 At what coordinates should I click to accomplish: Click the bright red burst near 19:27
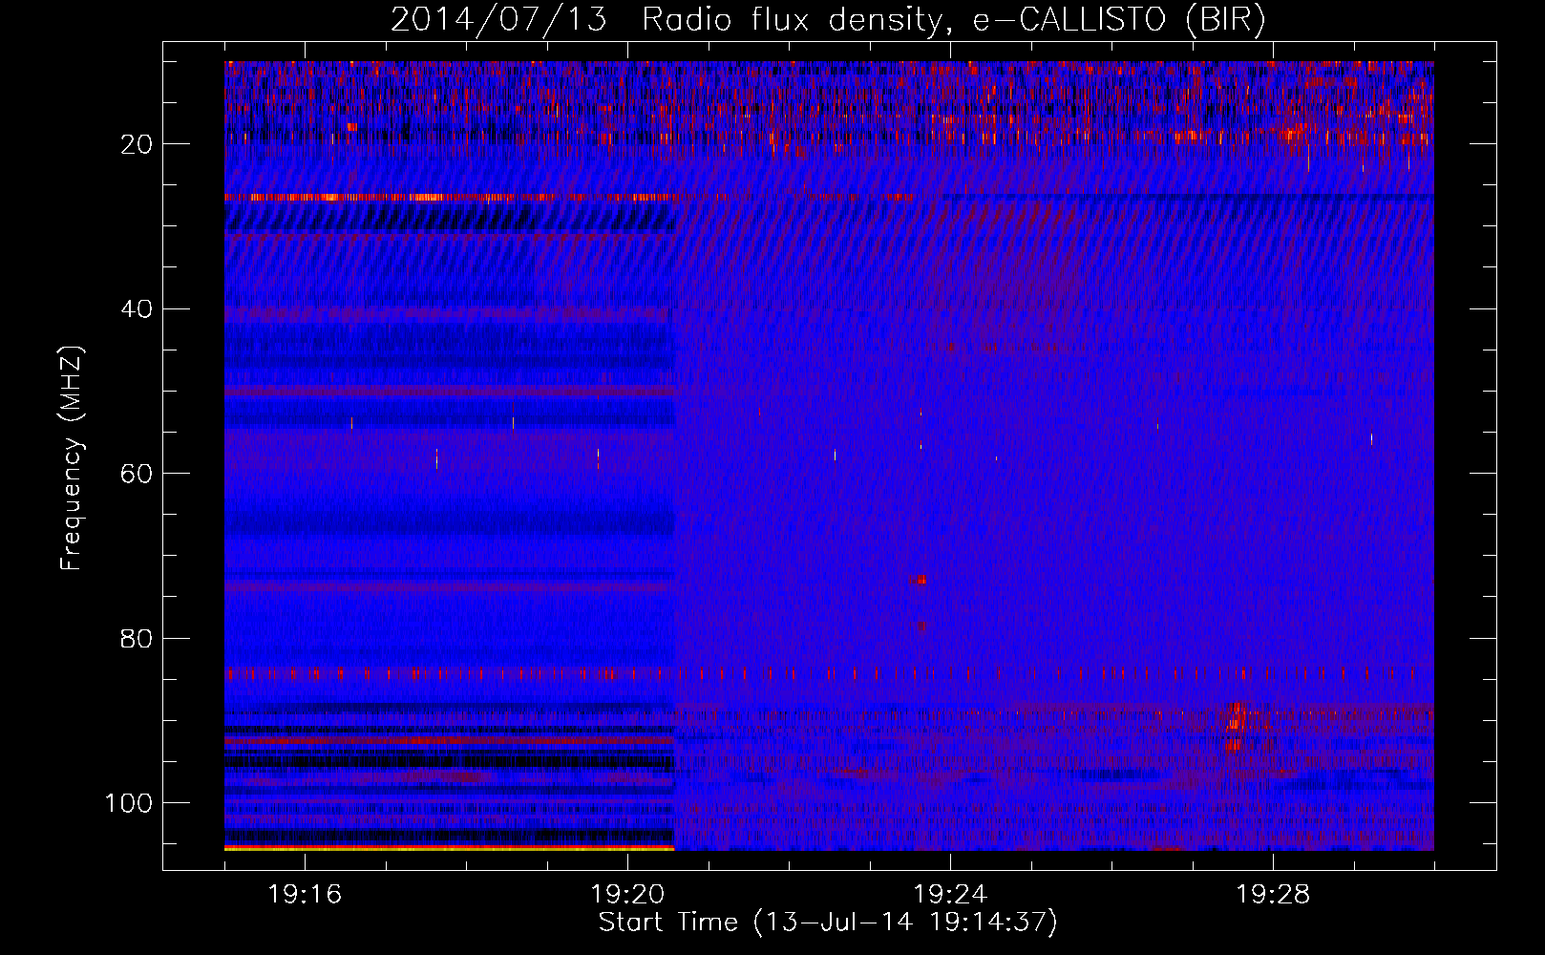pos(1235,727)
